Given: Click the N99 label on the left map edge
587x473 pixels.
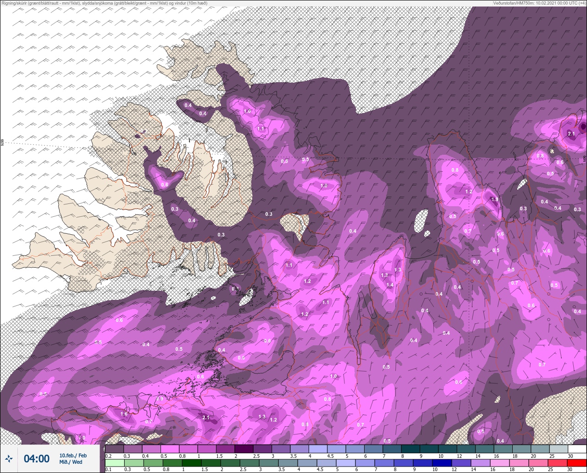Looking at the screenshot, I should tap(2, 142).
